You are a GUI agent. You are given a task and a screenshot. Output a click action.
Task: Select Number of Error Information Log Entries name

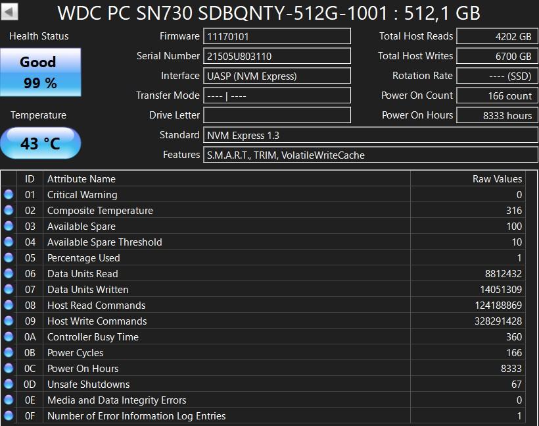tap(137, 415)
